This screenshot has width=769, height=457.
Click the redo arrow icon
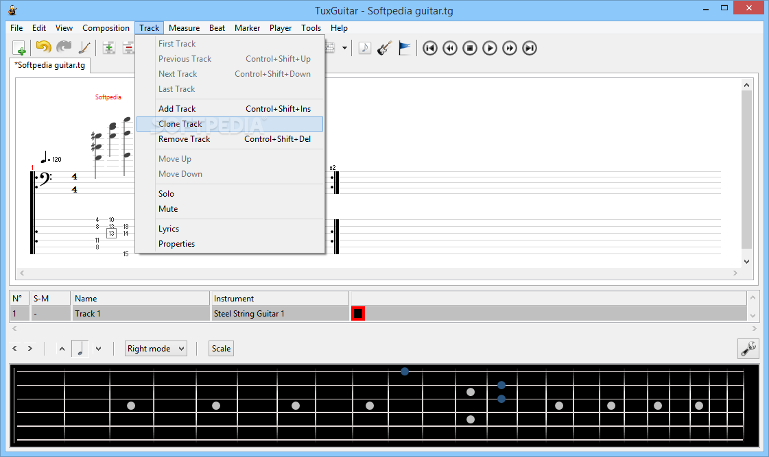coord(64,48)
